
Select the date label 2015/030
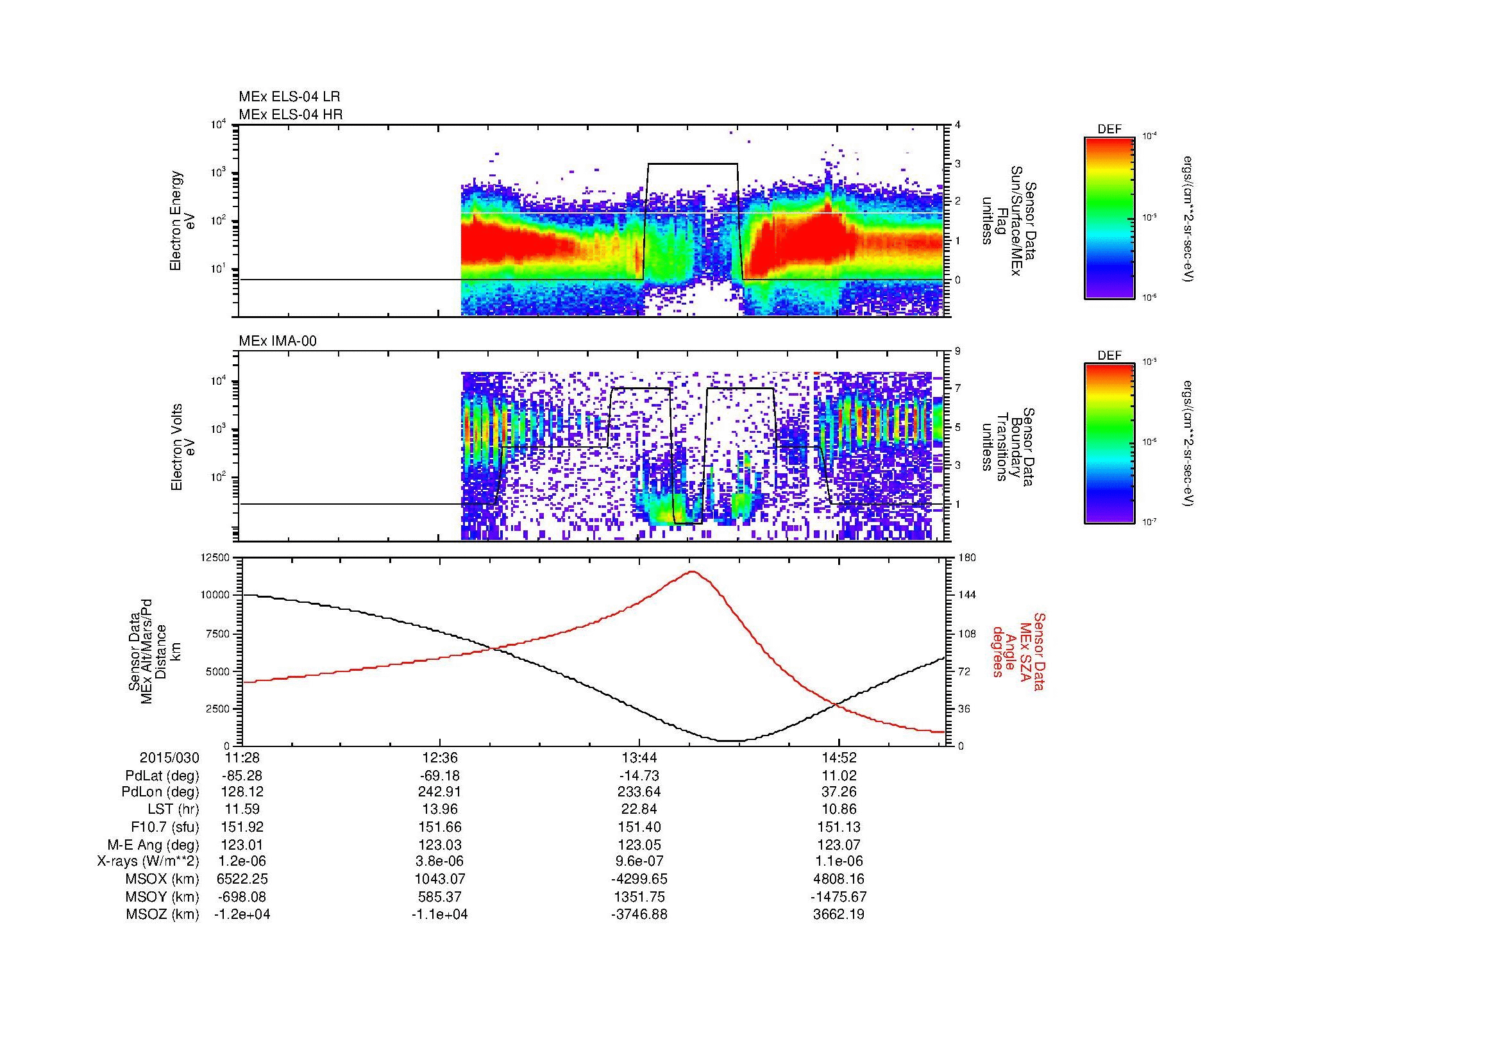[x=169, y=757]
